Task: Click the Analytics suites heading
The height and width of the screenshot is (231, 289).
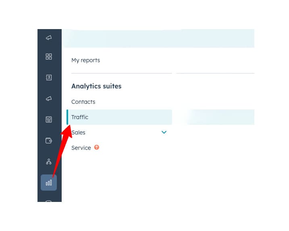Action: (x=96, y=86)
